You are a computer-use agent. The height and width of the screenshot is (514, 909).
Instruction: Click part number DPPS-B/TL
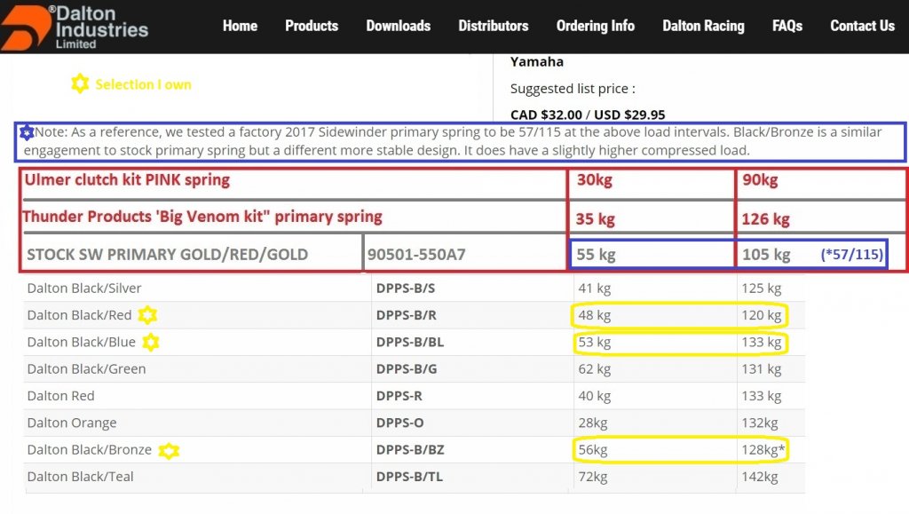pyautogui.click(x=409, y=477)
